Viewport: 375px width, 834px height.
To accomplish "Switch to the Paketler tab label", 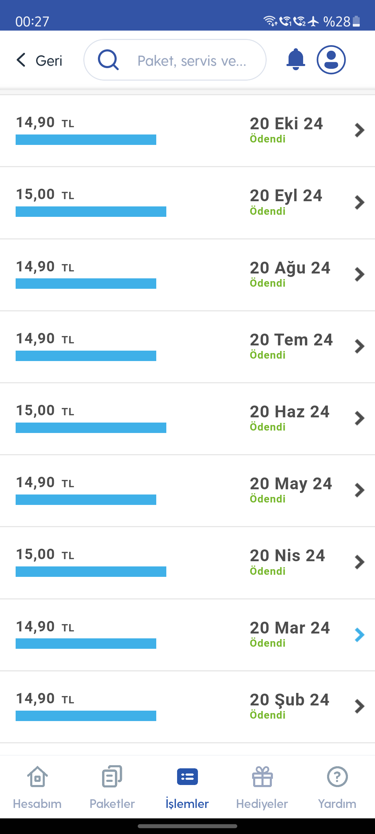I will pos(112,804).
